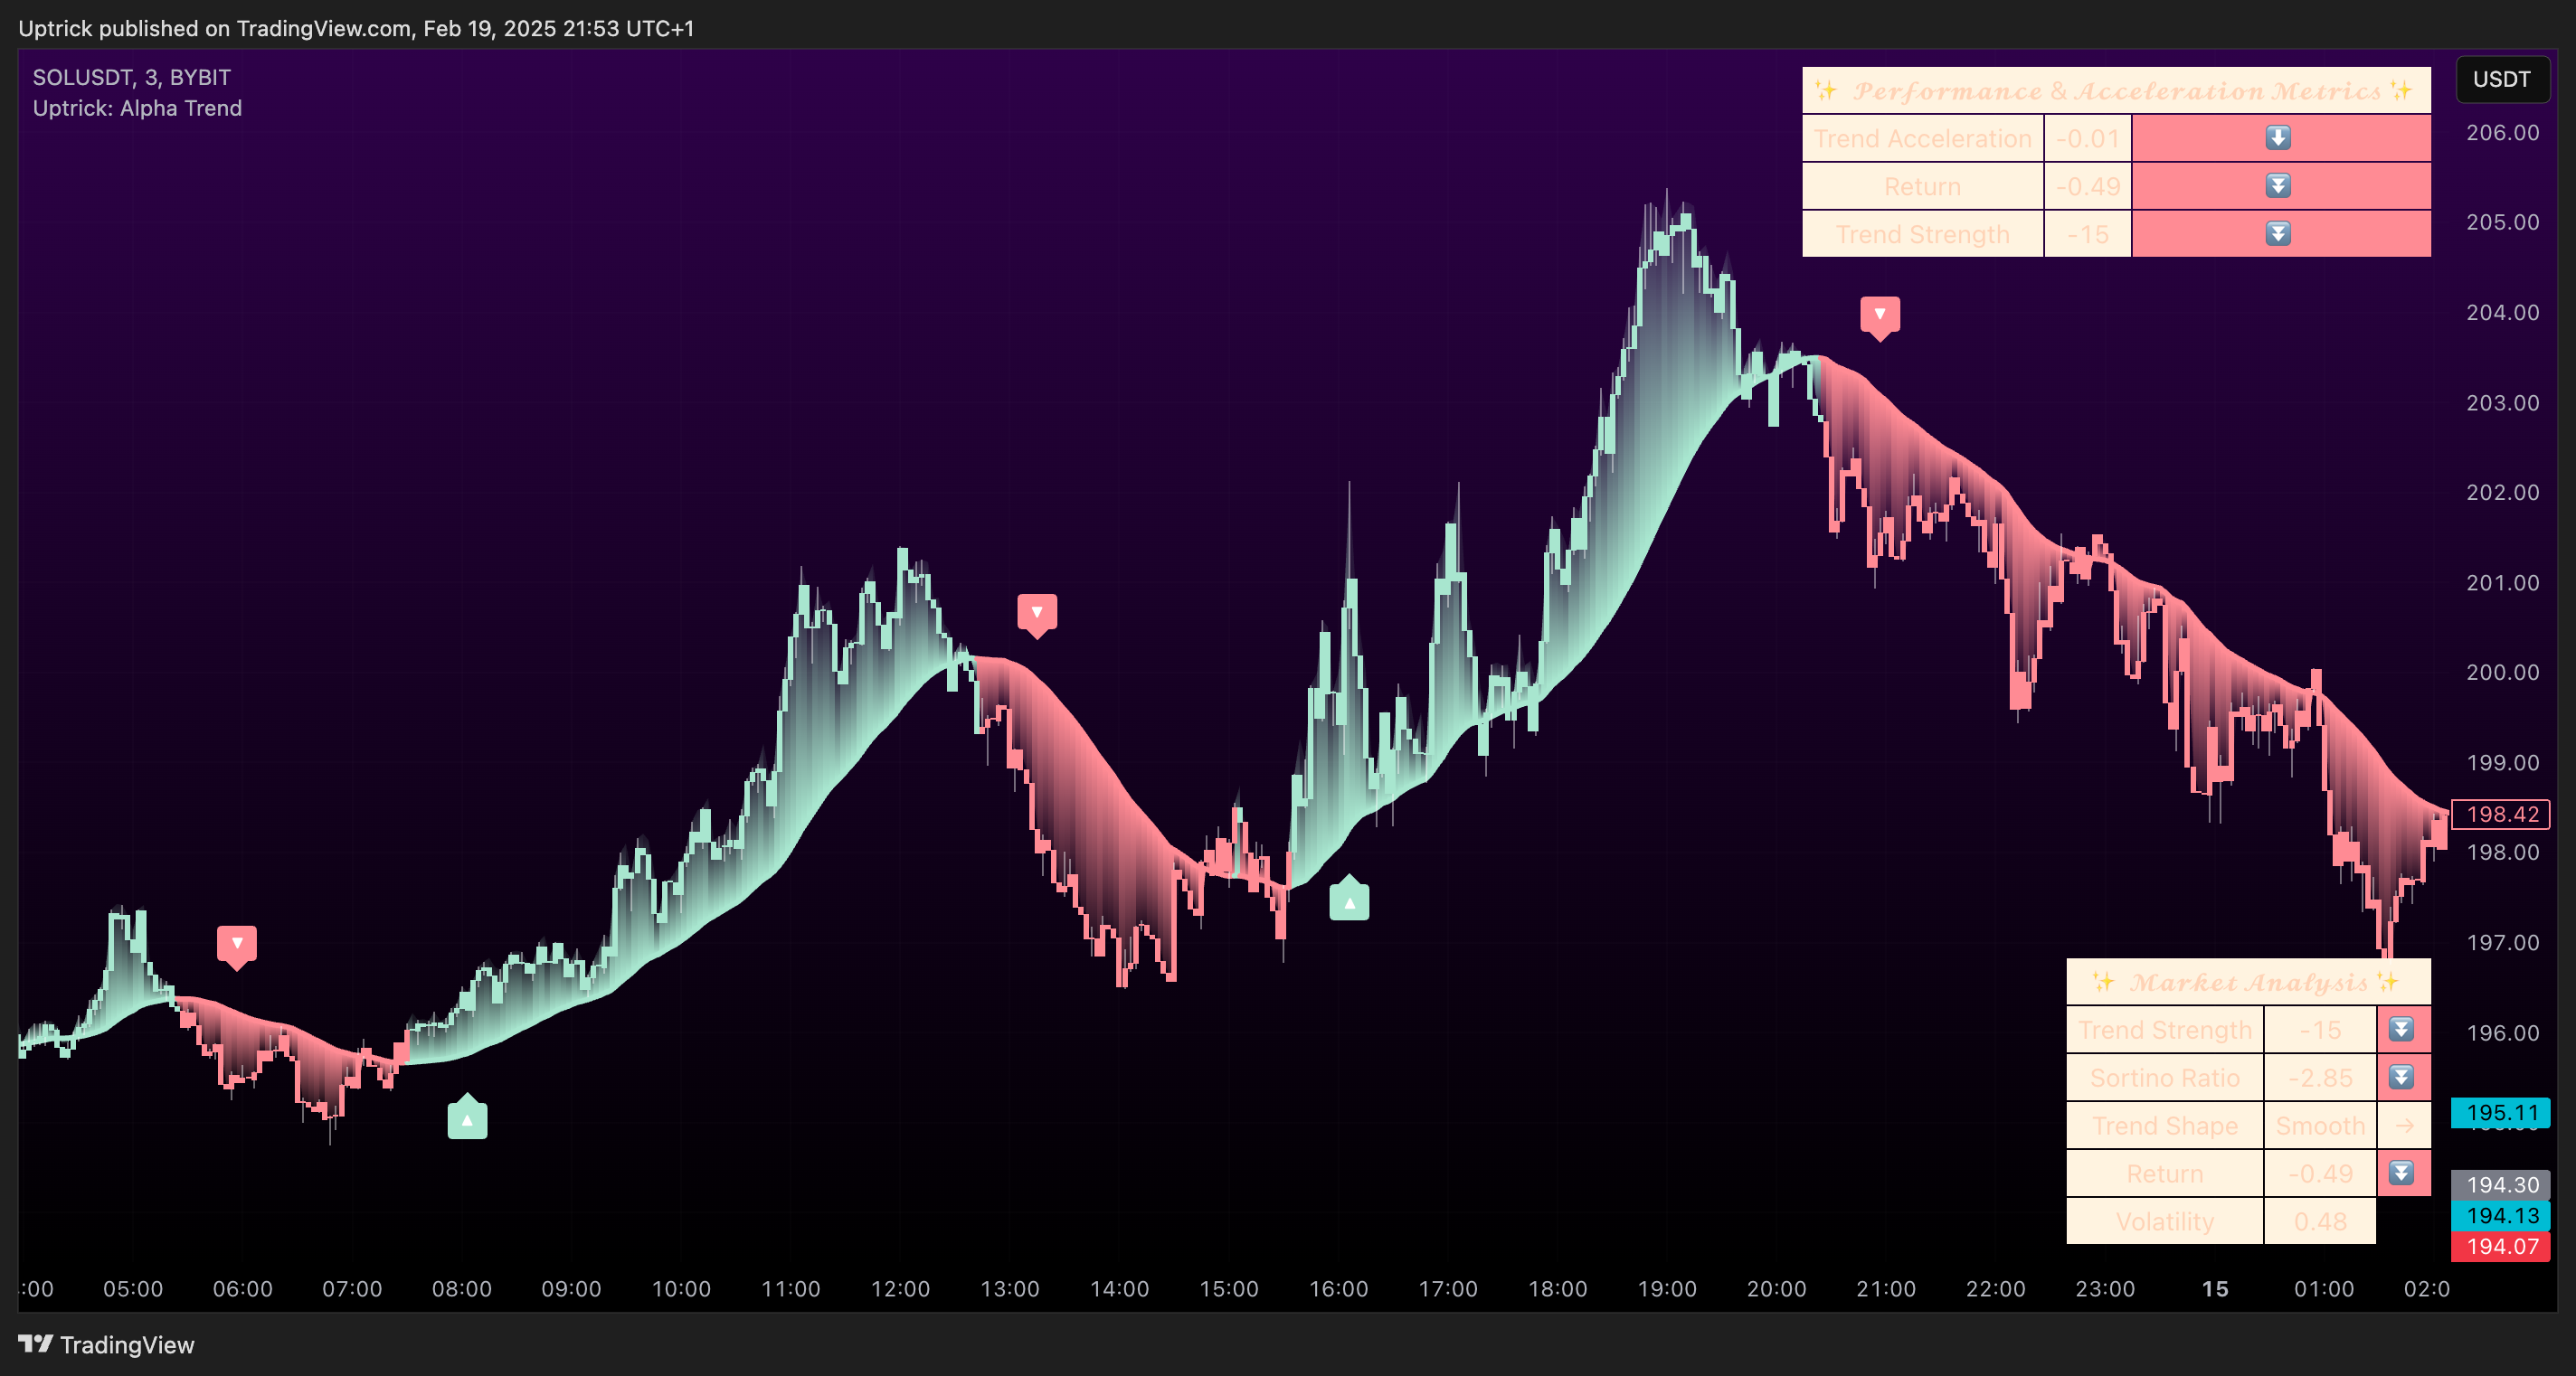2576x1376 pixels.
Task: Click the -0.49 value in Market Analysis table
Action: point(2320,1174)
